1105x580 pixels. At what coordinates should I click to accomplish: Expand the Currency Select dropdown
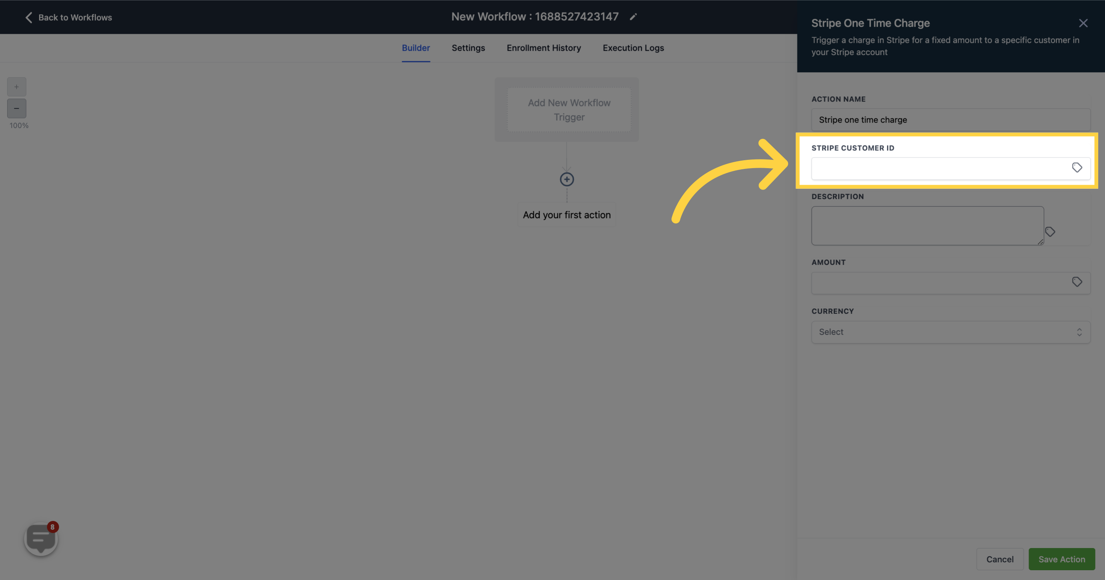coord(950,332)
